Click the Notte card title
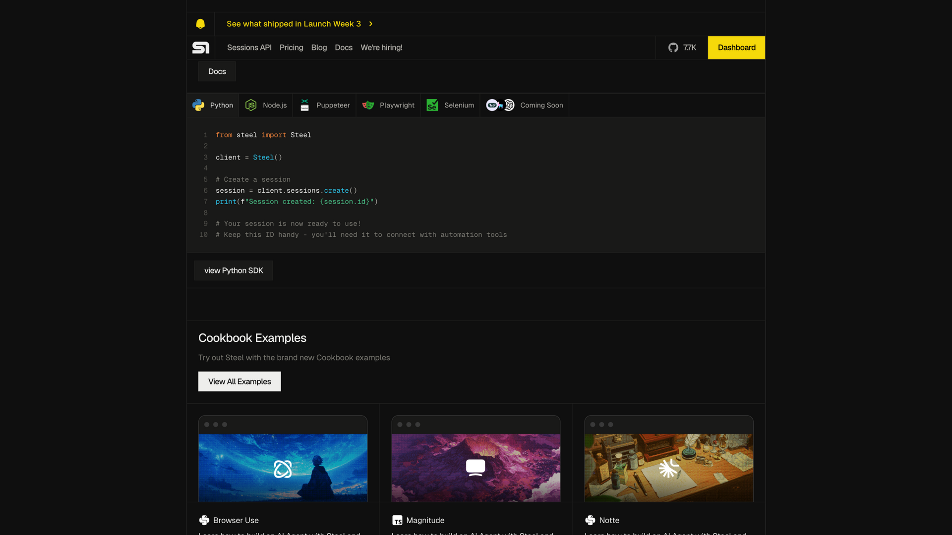Viewport: 952px width, 535px height. [x=609, y=520]
